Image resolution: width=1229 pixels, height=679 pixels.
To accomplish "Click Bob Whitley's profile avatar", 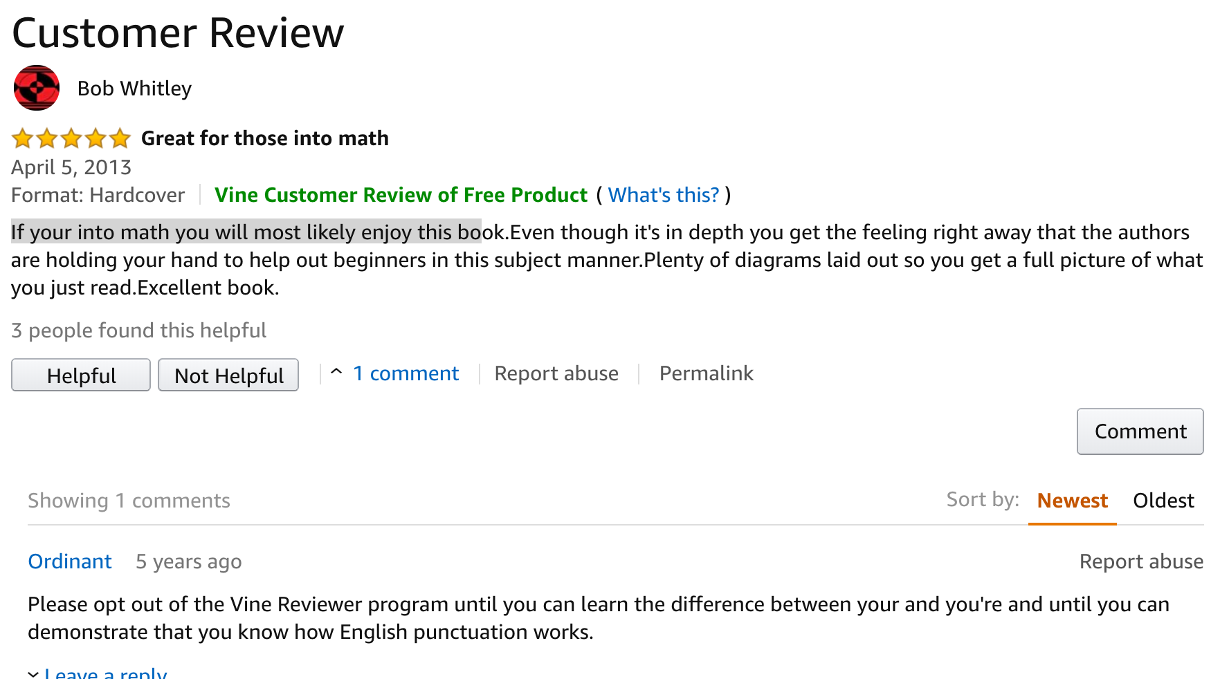I will coord(37,89).
